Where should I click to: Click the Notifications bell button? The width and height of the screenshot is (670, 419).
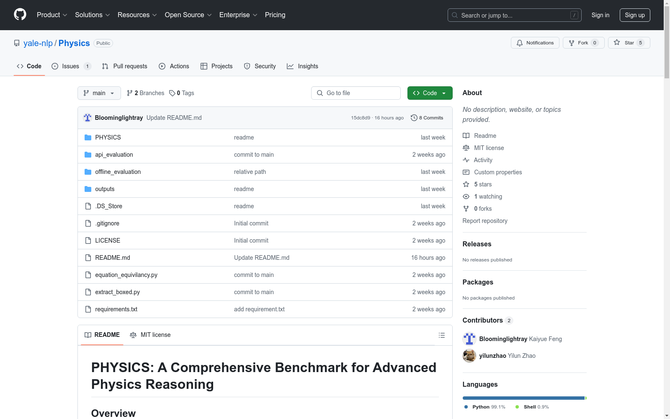[x=535, y=43]
